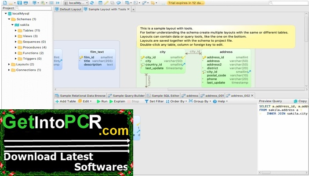Open the Help dropdown in query toolbar
309x176 pixels.
pyautogui.click(x=220, y=101)
